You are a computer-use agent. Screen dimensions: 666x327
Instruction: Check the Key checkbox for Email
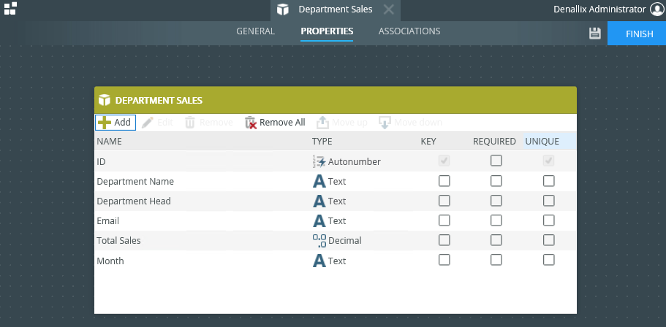point(444,220)
